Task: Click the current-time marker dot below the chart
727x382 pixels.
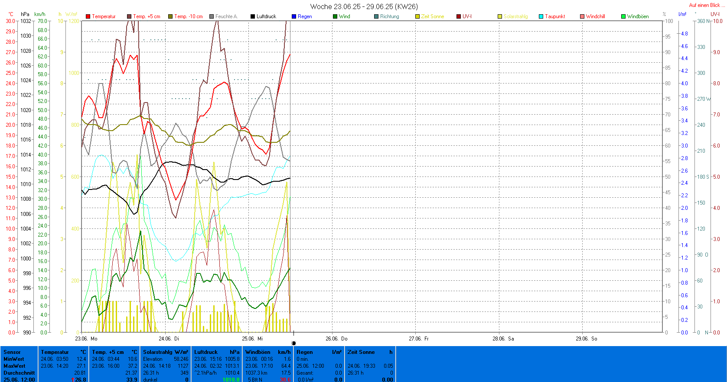Action: pos(293,343)
